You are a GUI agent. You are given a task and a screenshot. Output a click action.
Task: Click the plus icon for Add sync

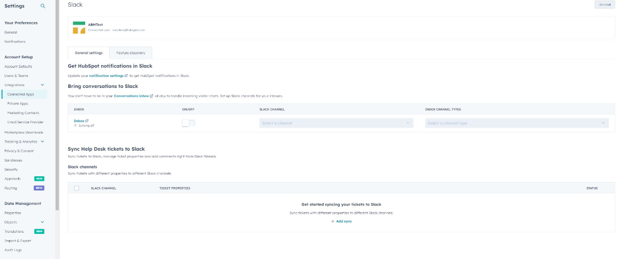coord(333,221)
